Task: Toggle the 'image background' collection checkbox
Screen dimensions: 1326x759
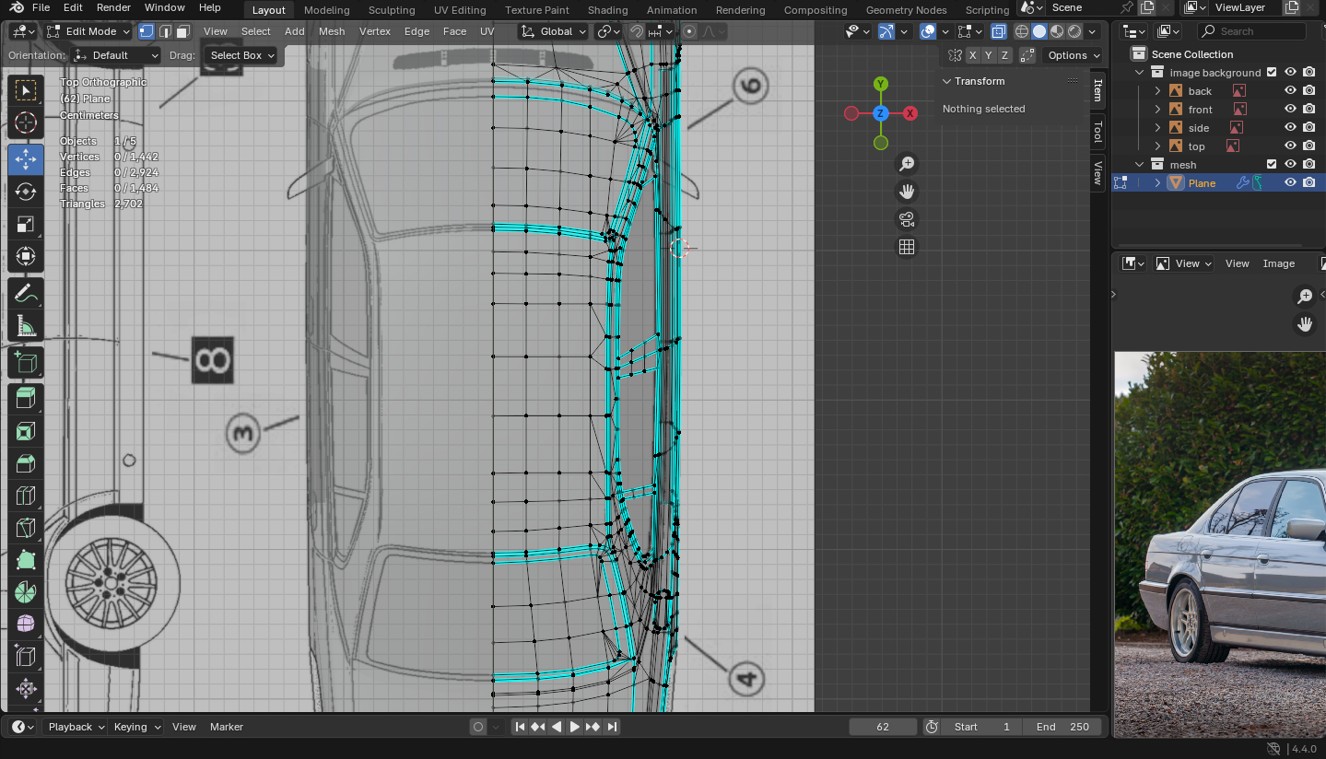Action: [x=1272, y=73]
